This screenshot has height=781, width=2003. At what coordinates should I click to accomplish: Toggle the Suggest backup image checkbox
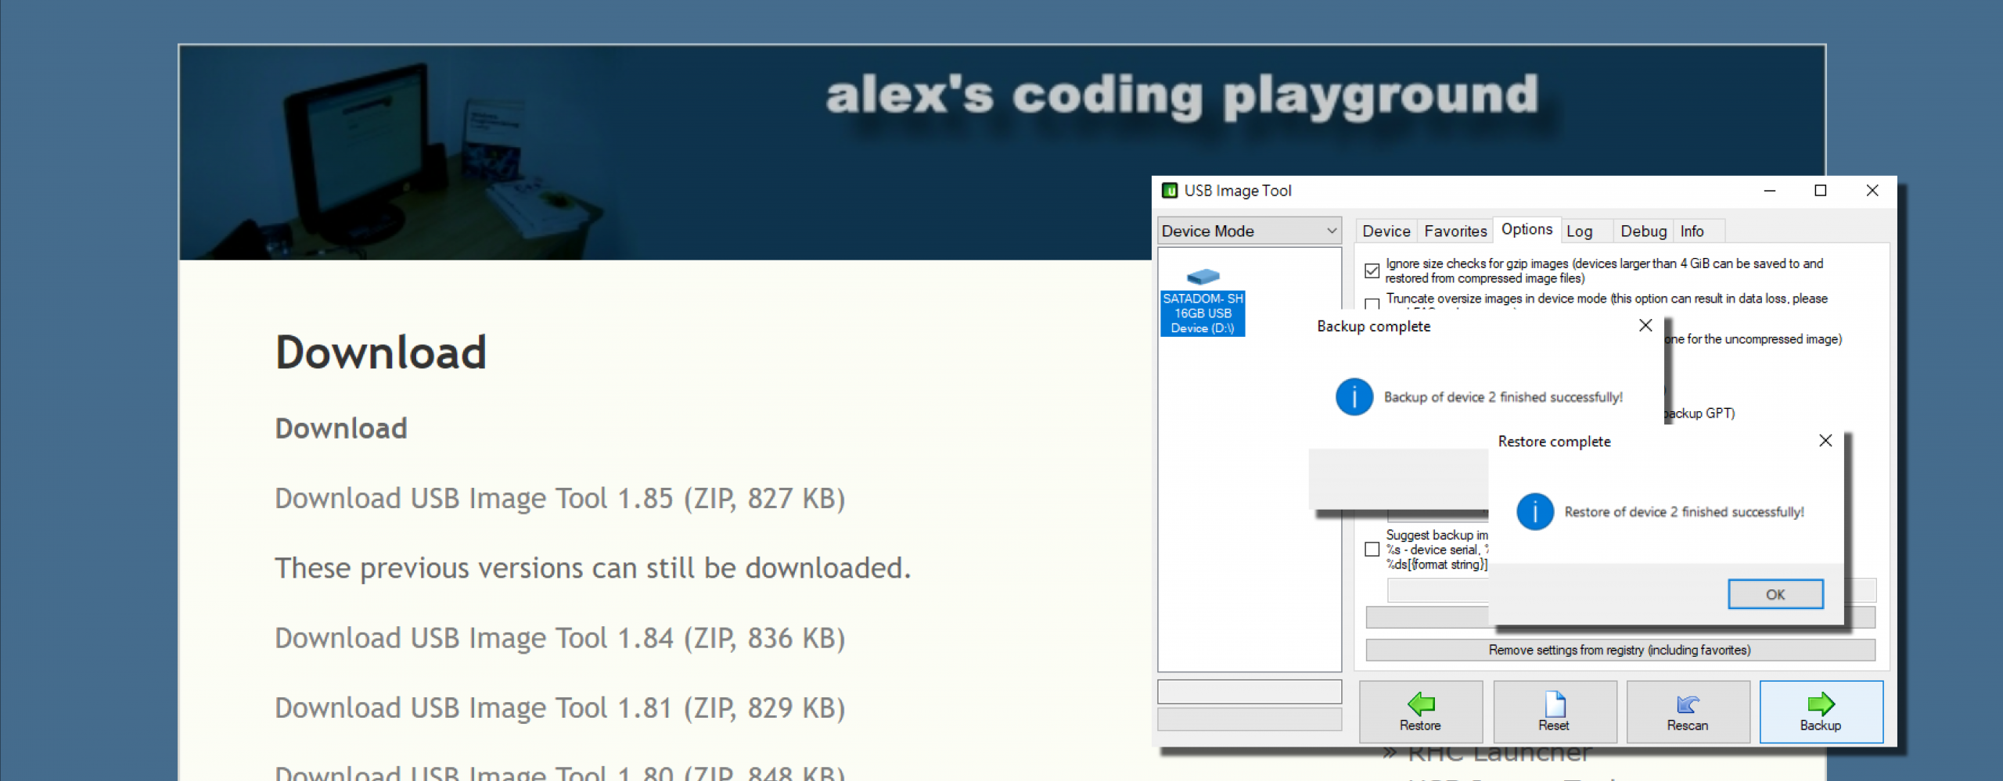(x=1372, y=550)
